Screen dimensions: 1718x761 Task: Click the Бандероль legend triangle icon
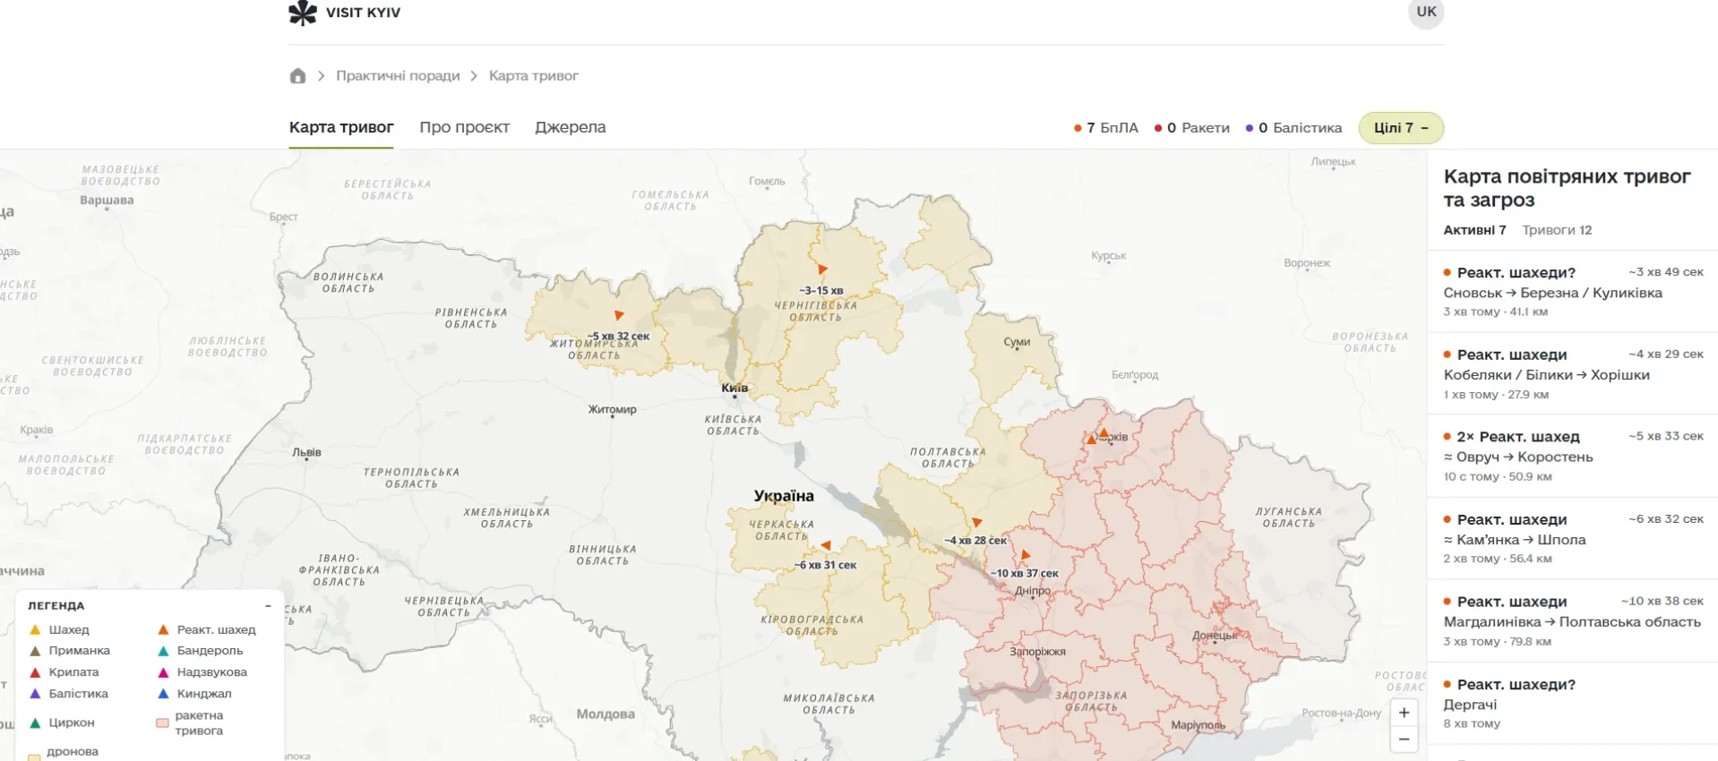click(163, 651)
